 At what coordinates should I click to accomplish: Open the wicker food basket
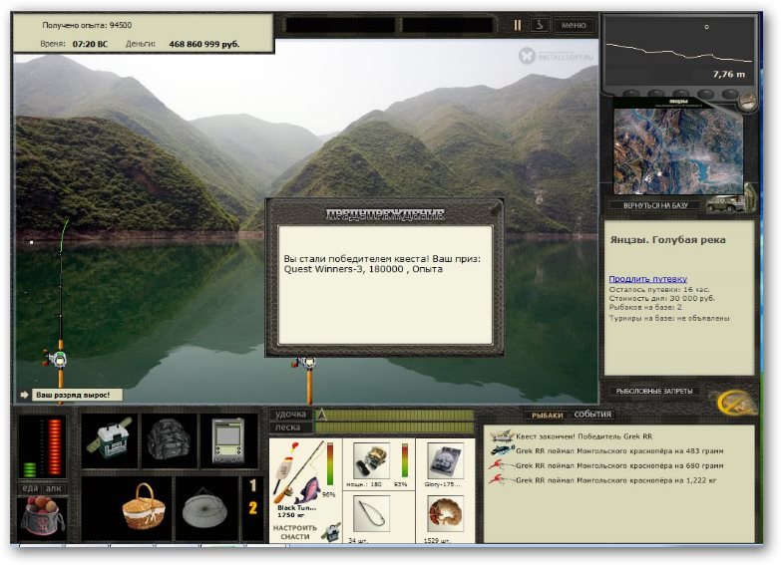pyautogui.click(x=144, y=508)
